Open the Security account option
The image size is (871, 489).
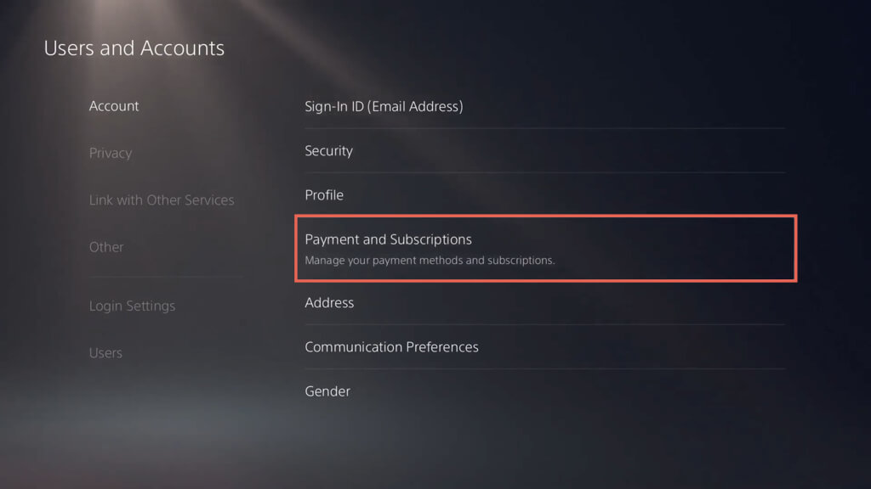click(x=328, y=150)
